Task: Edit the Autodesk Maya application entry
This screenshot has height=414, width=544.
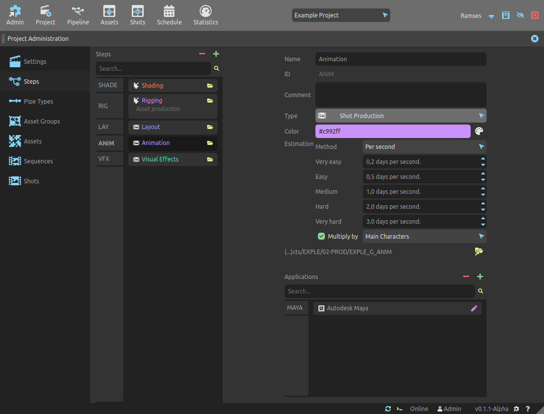Action: 474,308
